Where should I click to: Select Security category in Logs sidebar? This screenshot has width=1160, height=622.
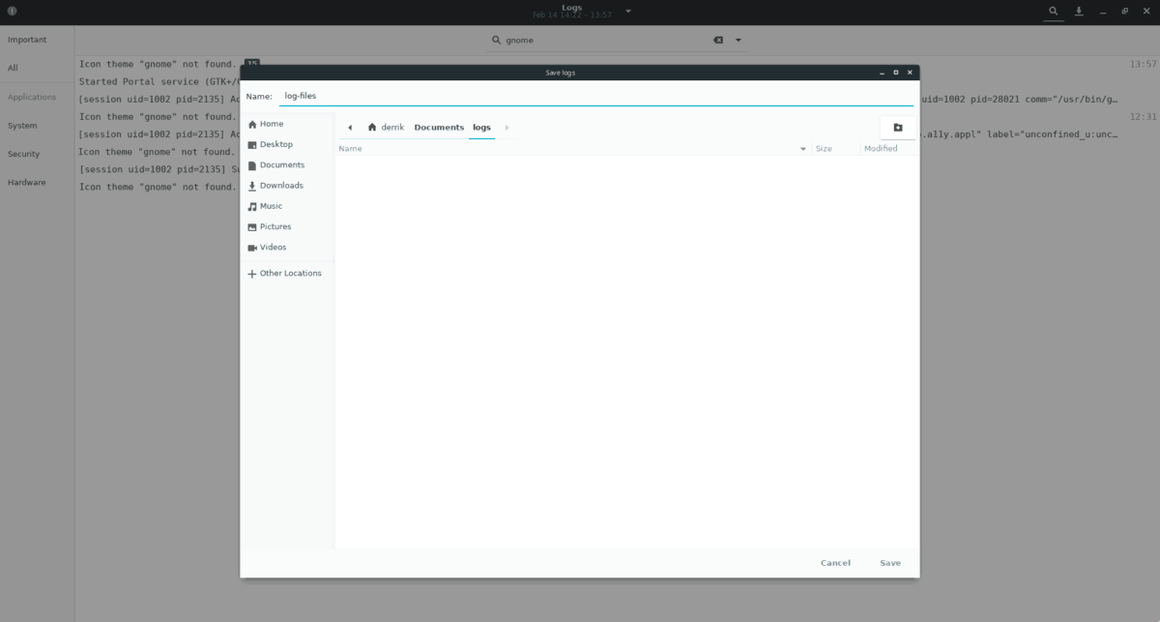click(24, 154)
